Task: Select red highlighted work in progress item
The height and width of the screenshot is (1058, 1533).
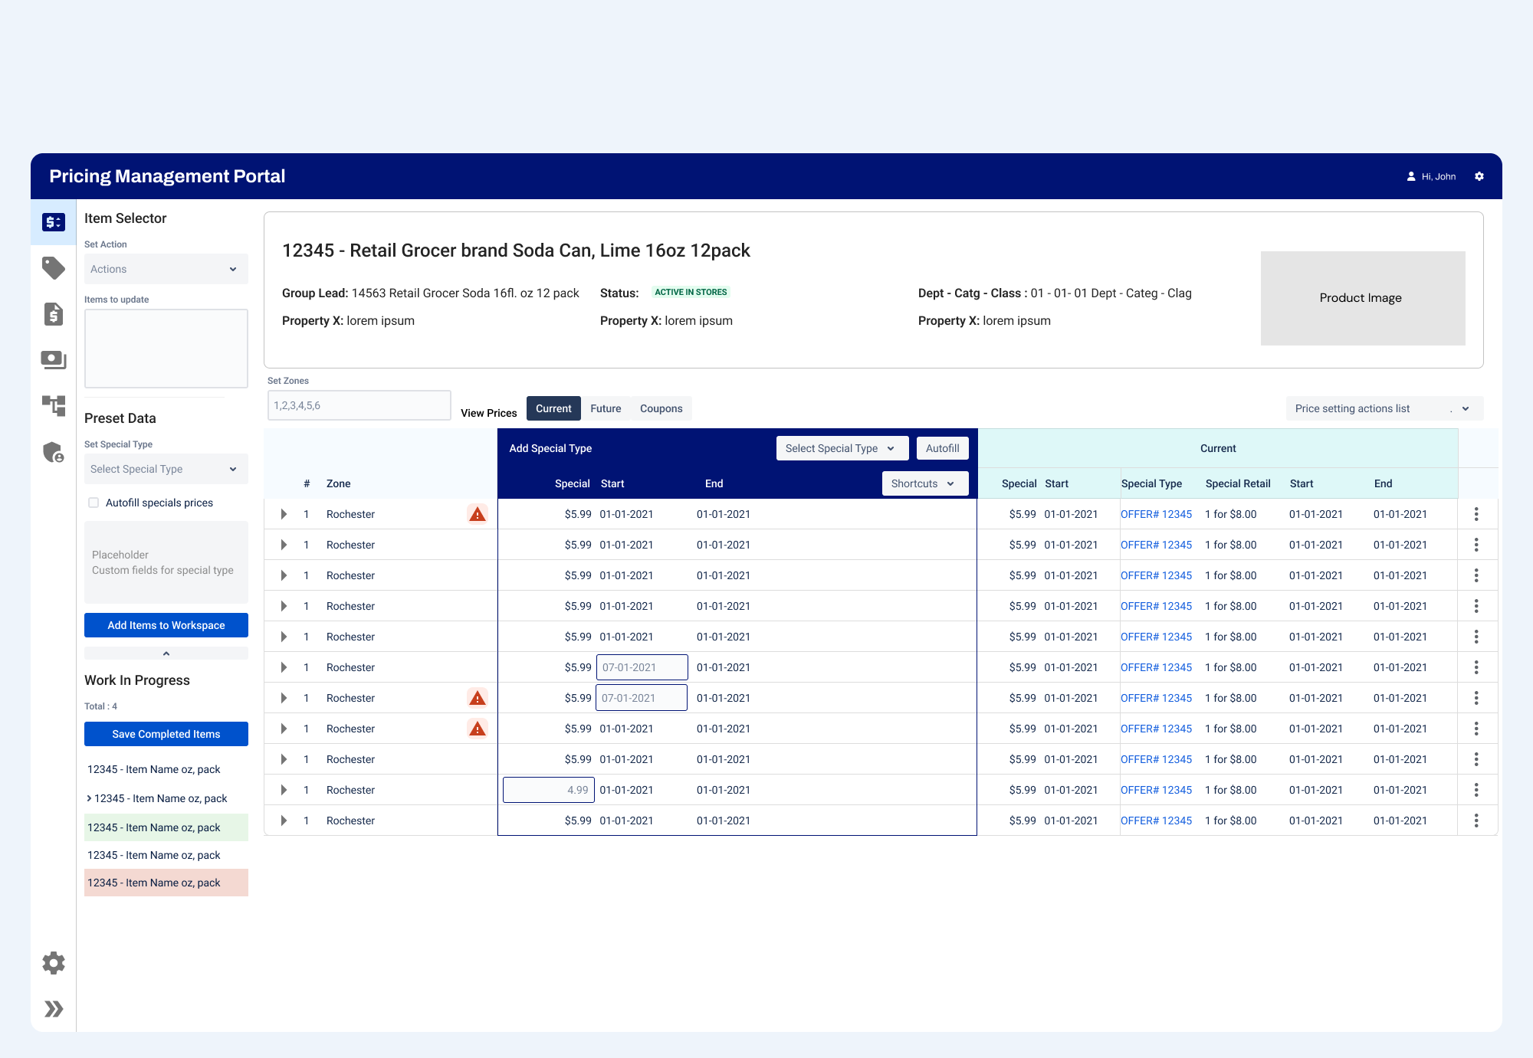Action: click(x=166, y=883)
